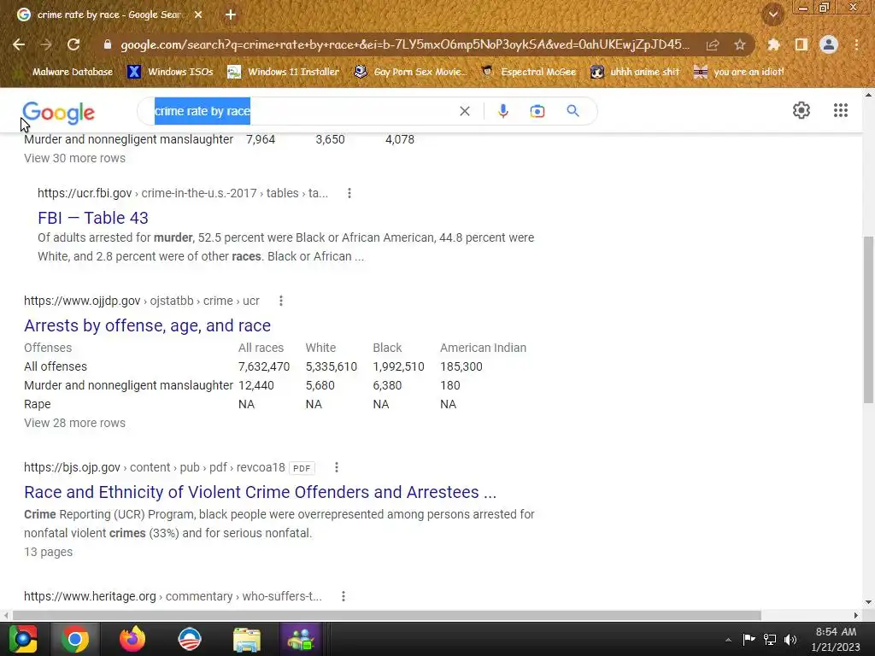The image size is (875, 656).
Task: Launch Firefox from the taskbar
Action: [132, 639]
